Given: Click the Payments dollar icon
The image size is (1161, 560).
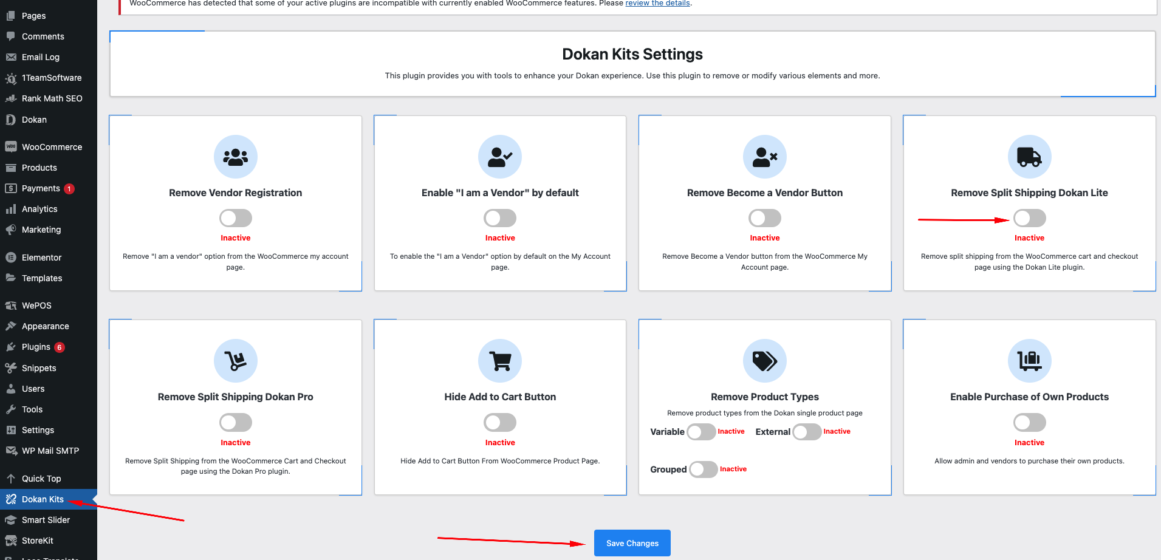Looking at the screenshot, I should [11, 188].
